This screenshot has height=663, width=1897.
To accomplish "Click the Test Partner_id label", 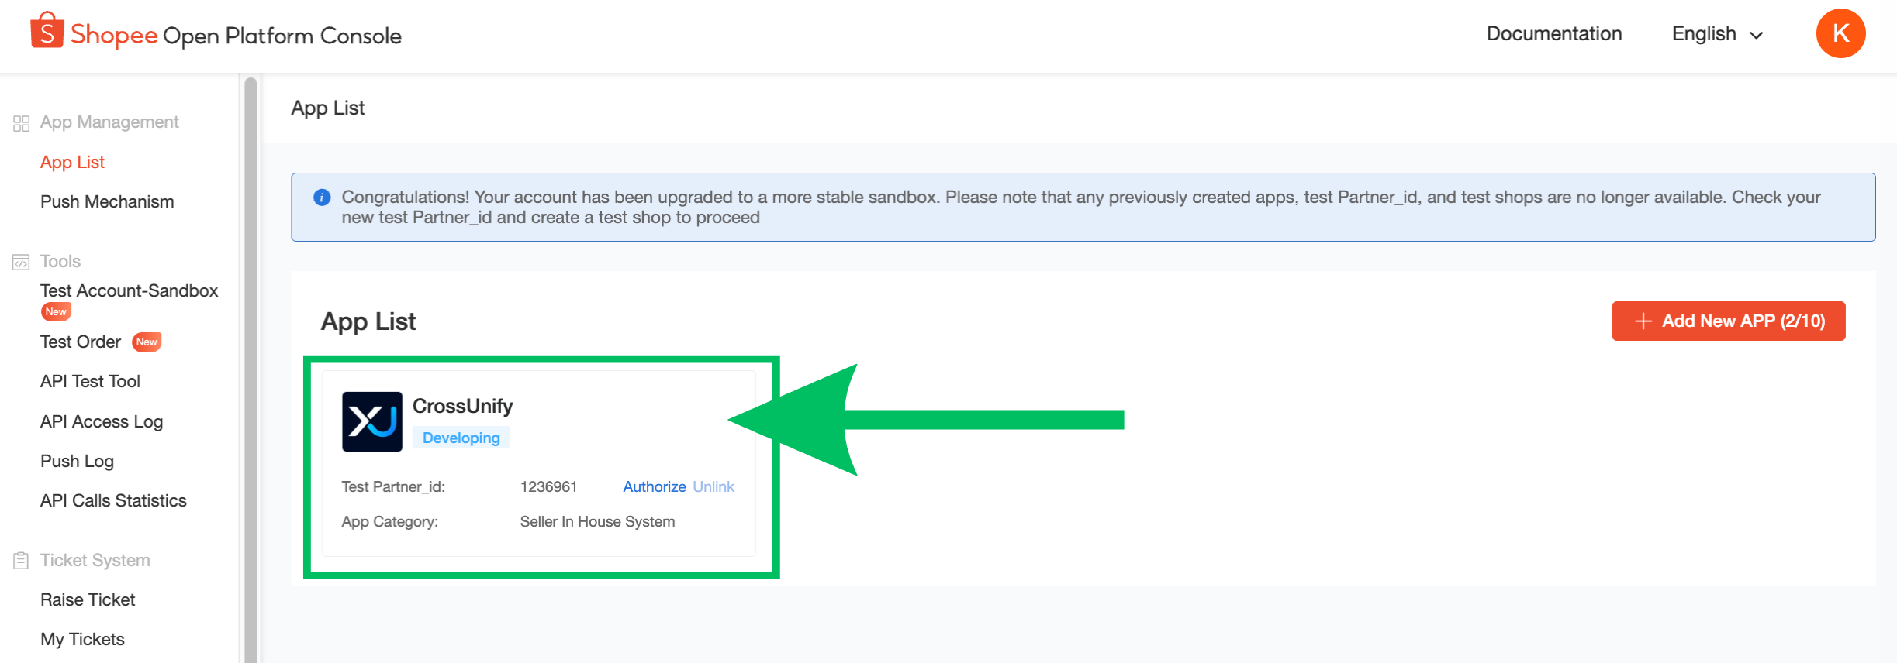I will point(393,486).
